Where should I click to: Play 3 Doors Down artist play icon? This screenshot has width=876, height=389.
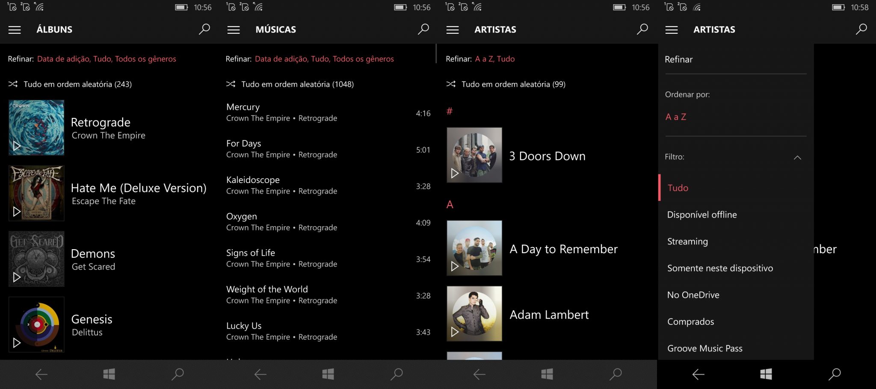[x=455, y=173]
